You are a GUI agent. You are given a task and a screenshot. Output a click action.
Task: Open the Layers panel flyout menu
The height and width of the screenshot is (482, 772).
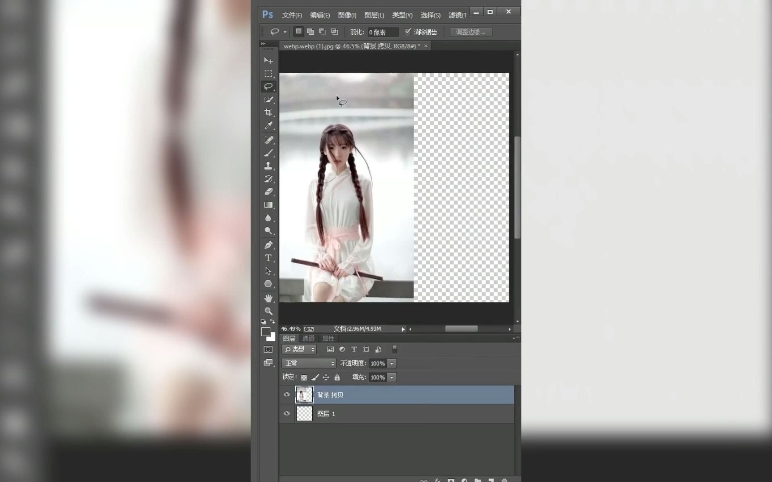pos(516,338)
